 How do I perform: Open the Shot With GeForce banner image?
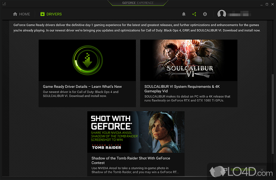tap(136, 132)
